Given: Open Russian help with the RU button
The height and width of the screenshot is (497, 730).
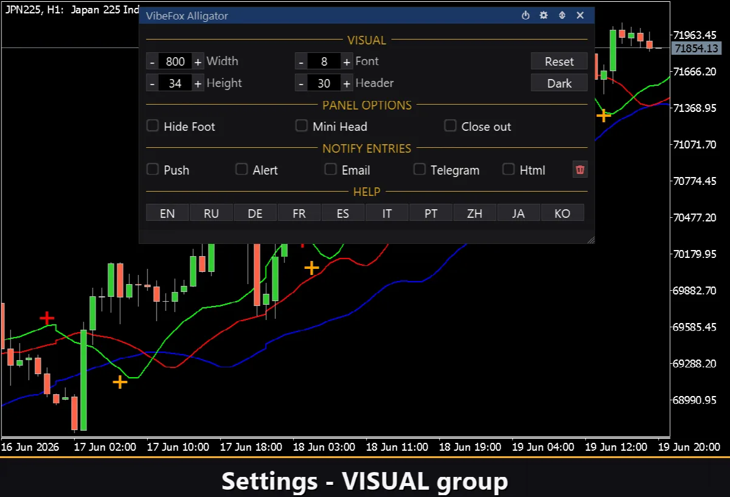Looking at the screenshot, I should (x=211, y=214).
